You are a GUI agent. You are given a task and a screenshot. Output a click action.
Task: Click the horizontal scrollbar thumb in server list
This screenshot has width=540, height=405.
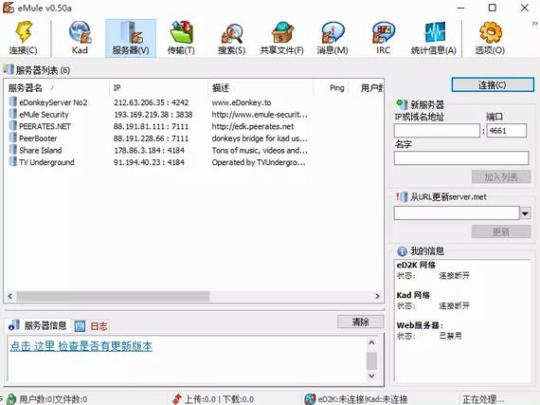point(113,296)
